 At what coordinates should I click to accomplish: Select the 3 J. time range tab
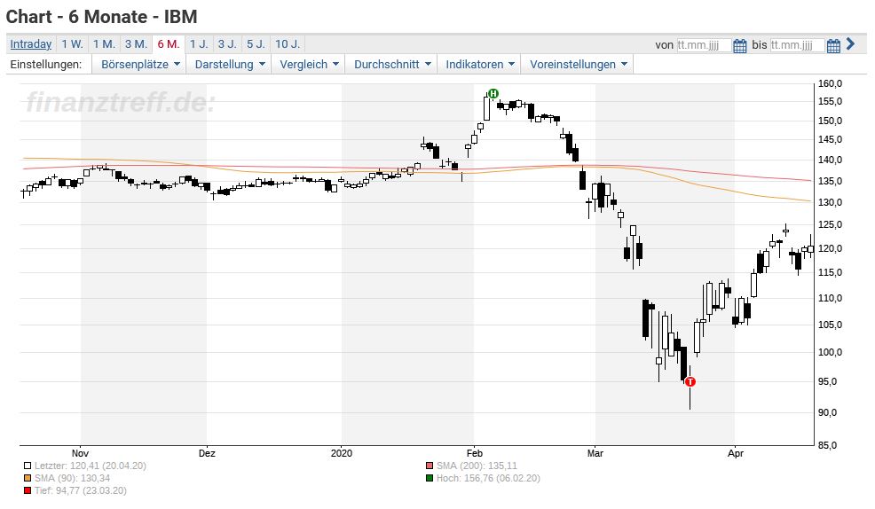point(227,44)
